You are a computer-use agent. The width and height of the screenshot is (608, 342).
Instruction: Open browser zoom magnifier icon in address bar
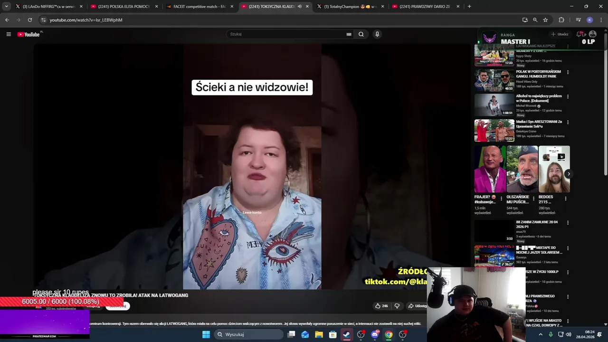[535, 20]
